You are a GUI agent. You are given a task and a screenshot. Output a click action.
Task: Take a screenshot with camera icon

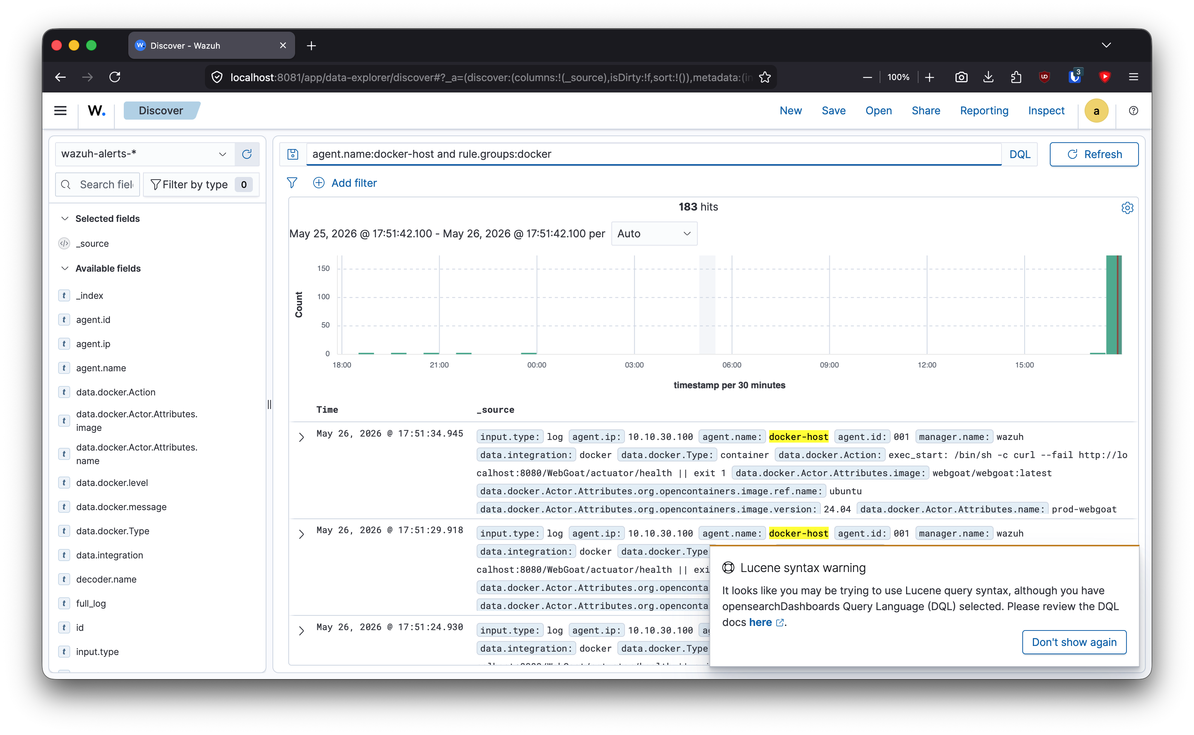pos(961,77)
